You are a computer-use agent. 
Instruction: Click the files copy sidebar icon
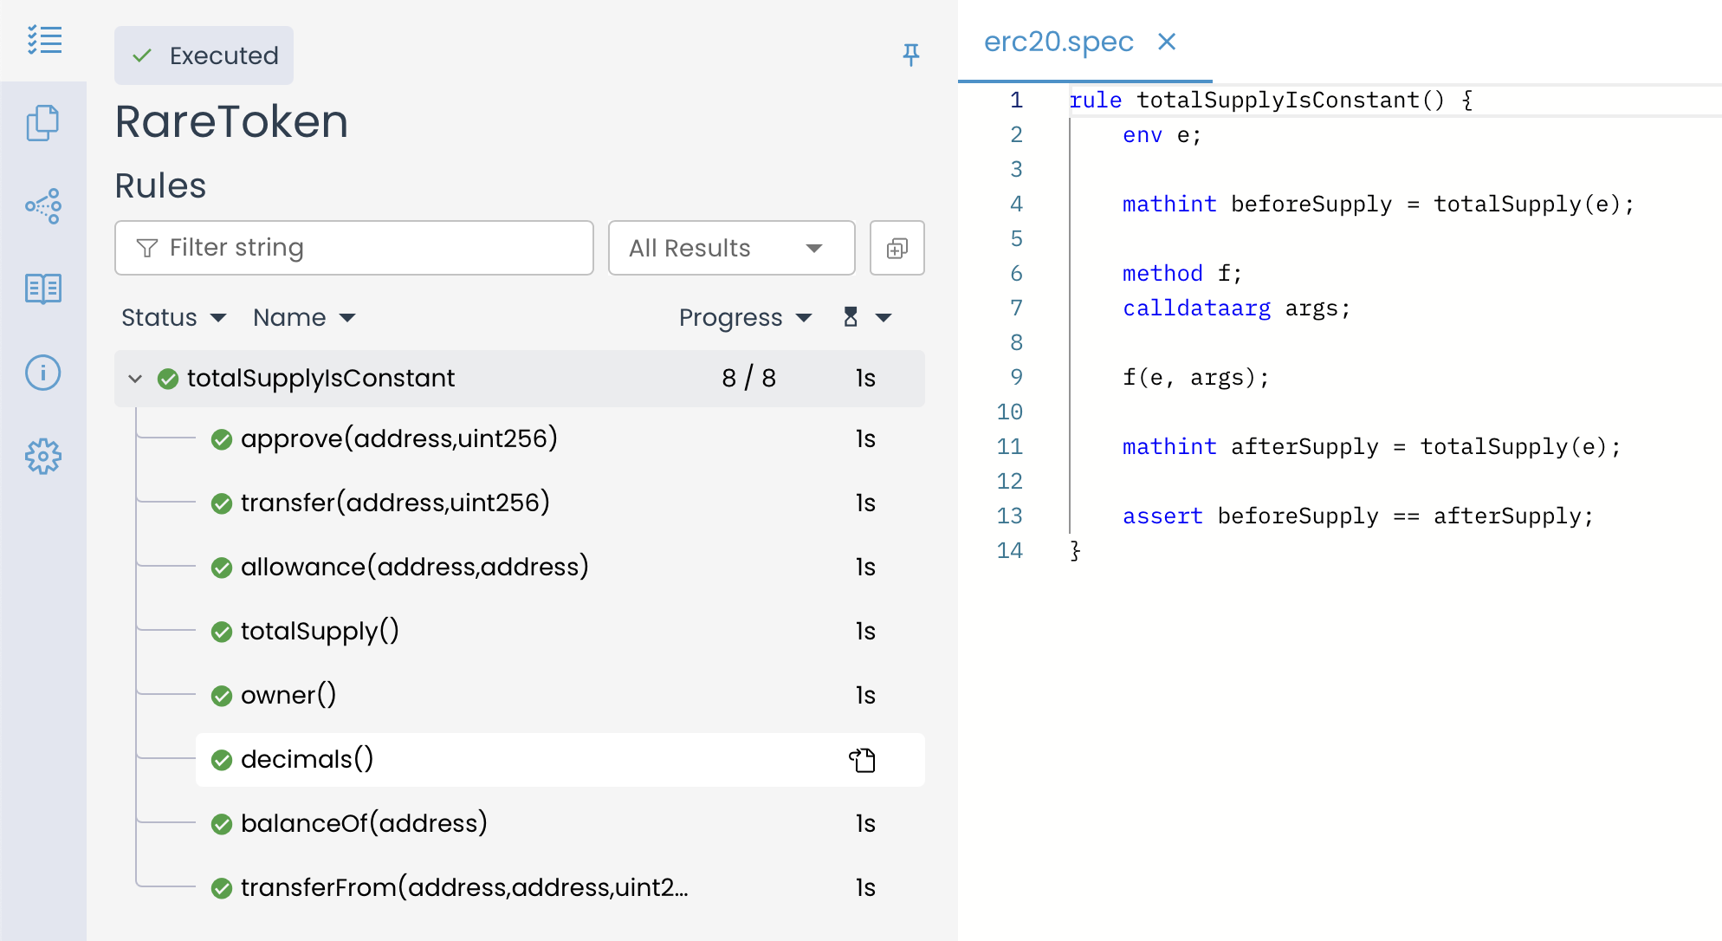[43, 123]
